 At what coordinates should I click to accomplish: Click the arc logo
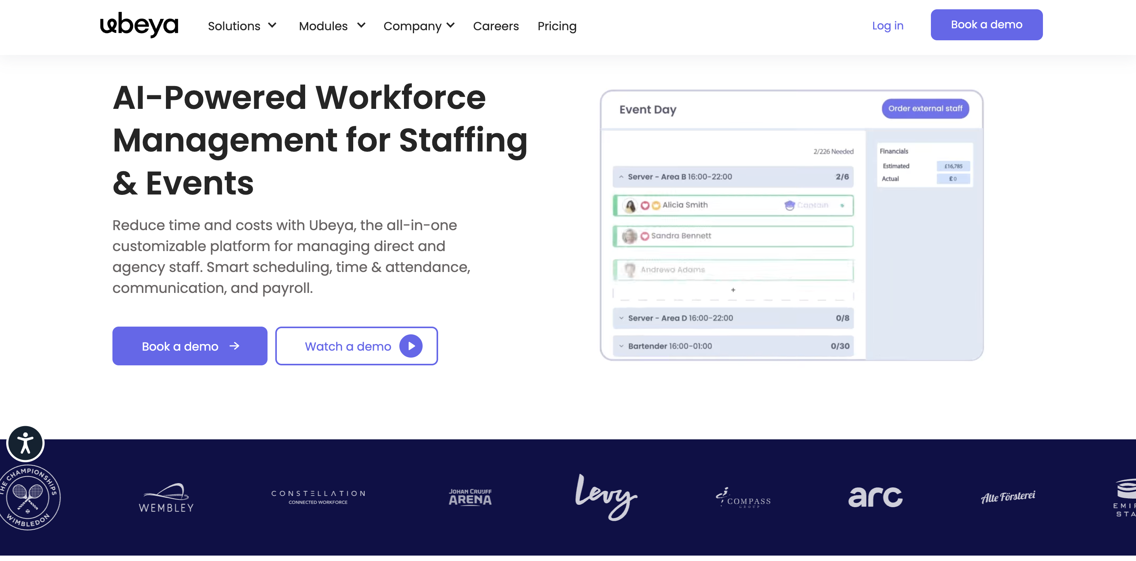point(875,497)
